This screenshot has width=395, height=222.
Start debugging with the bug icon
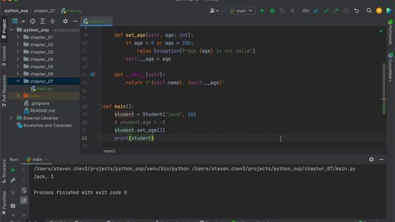click(x=272, y=11)
